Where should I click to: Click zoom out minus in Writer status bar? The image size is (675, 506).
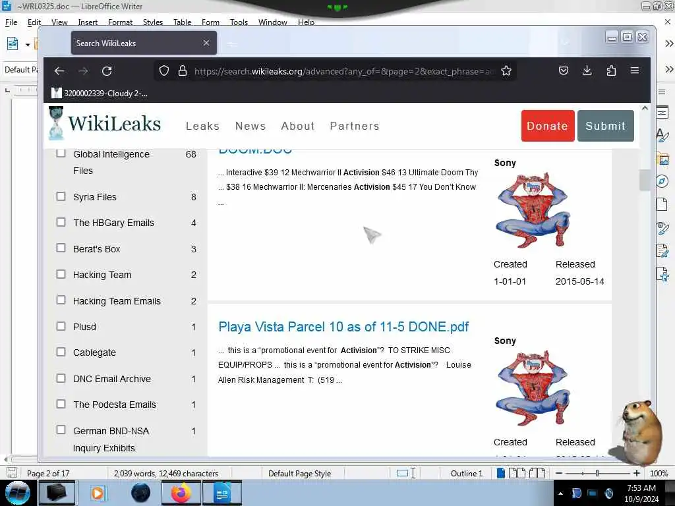click(559, 473)
